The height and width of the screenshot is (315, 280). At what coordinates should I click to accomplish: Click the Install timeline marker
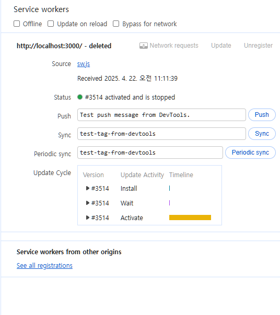point(169,188)
